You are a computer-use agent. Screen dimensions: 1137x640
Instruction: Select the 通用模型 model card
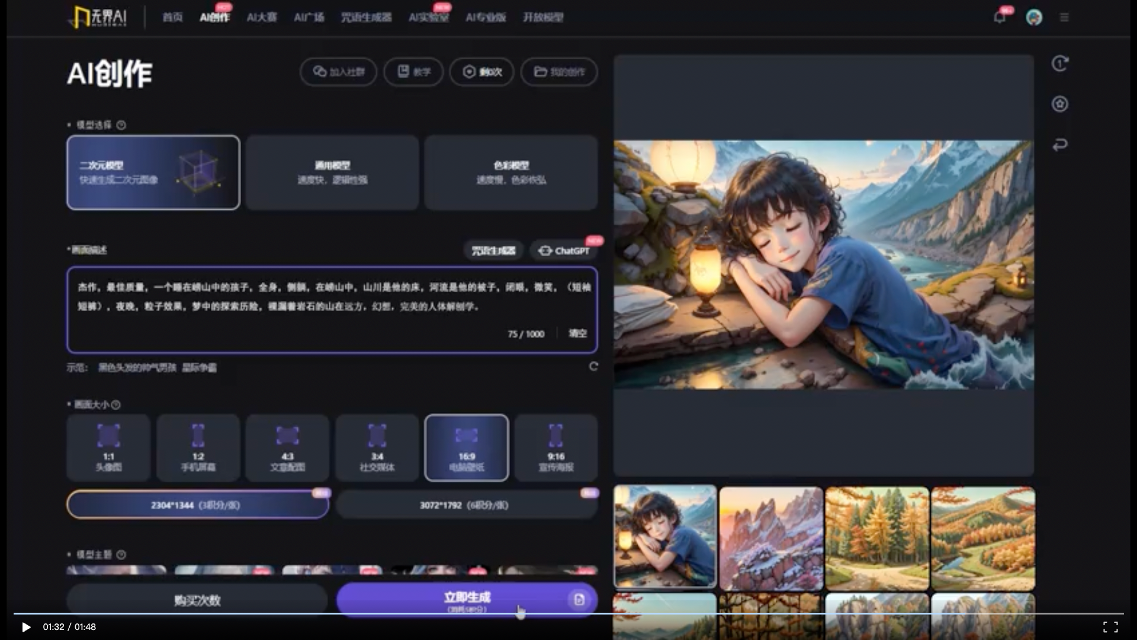(332, 172)
